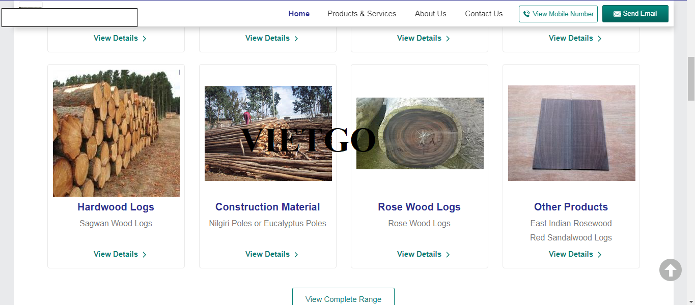Click the View Complete Range button
This screenshot has width=695, height=305.
[343, 297]
